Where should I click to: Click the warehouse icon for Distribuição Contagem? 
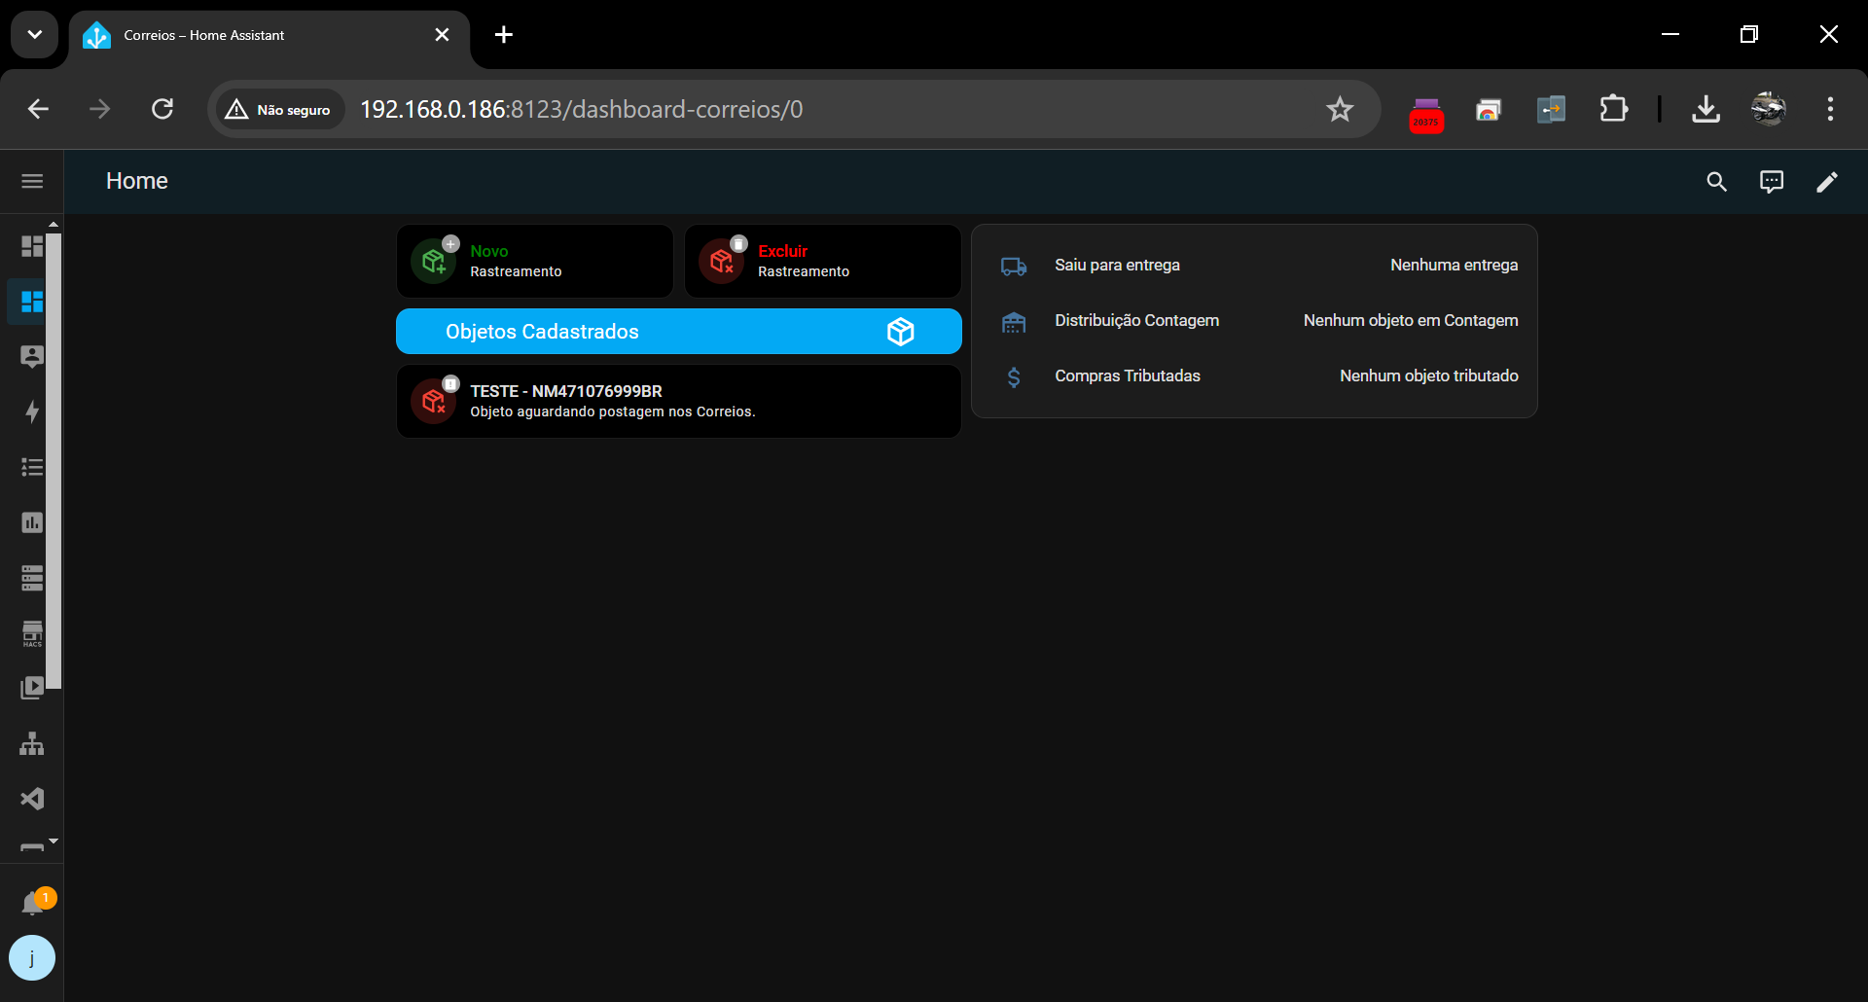(1014, 321)
